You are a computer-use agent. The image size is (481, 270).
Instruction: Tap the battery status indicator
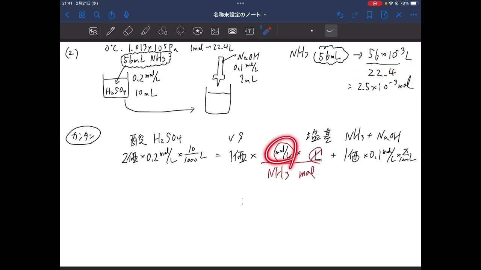point(414,3)
